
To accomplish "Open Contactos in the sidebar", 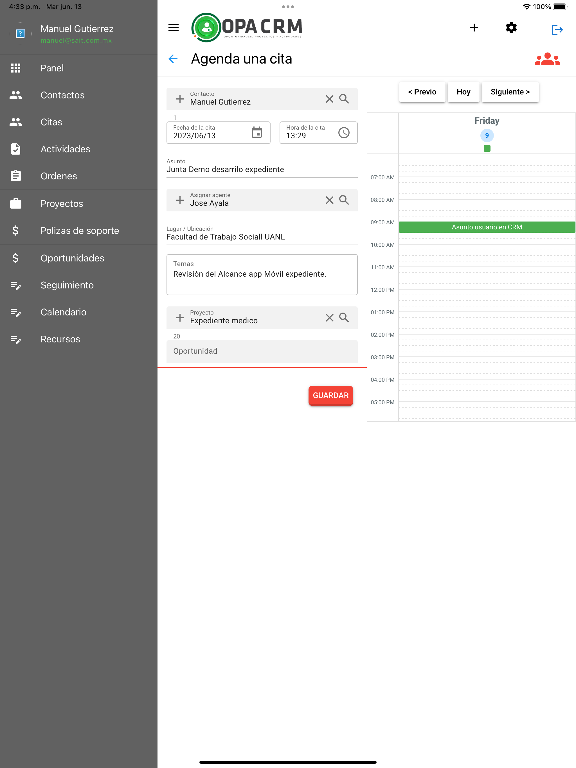I will [78, 95].
